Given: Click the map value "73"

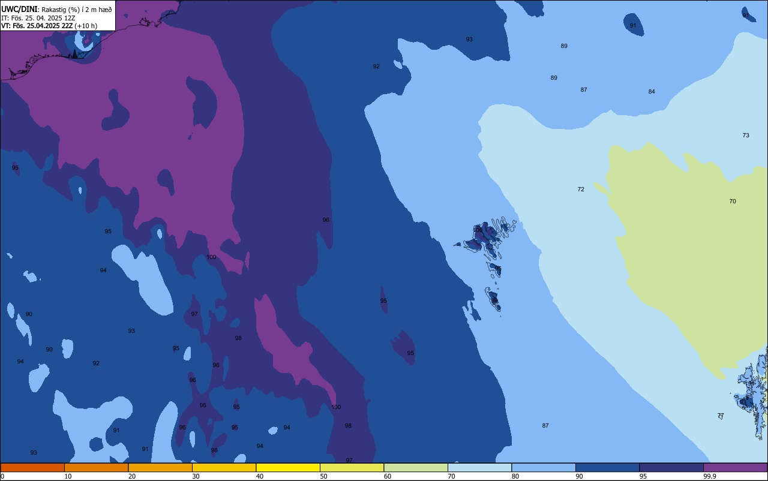Looking at the screenshot, I should tap(746, 136).
